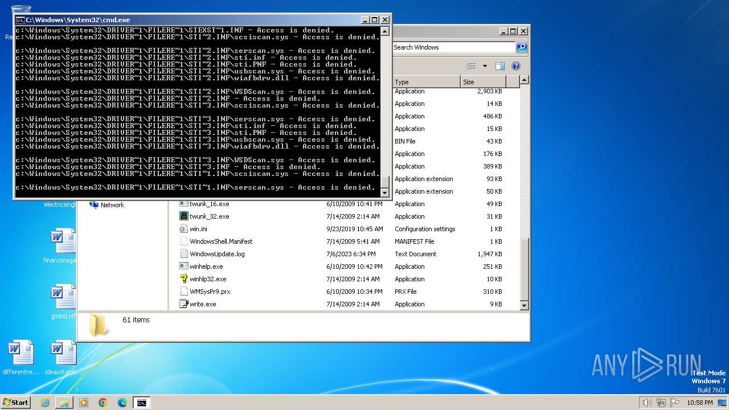
Task: Maximize the Explorer window
Action: point(513,31)
